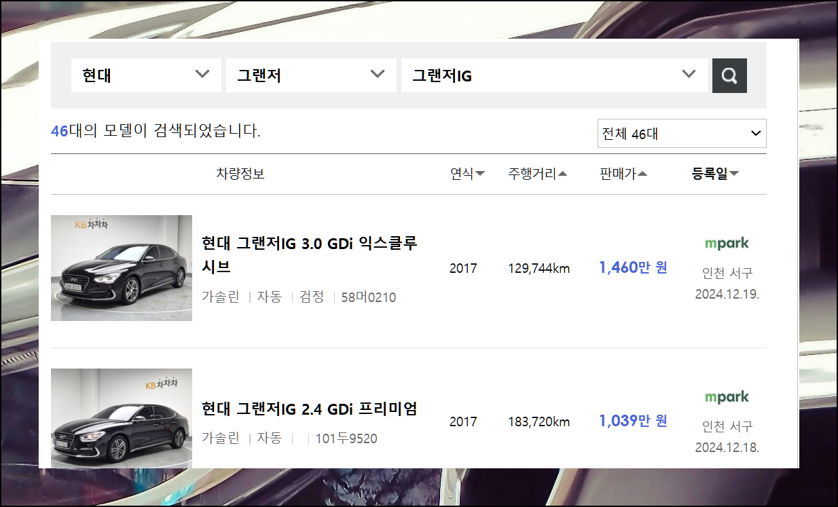Select the 183,720km mileage value

pos(539,422)
